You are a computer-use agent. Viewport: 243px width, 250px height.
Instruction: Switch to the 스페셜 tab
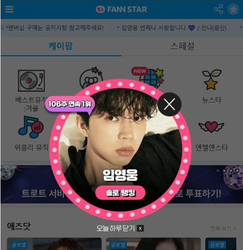182,46
